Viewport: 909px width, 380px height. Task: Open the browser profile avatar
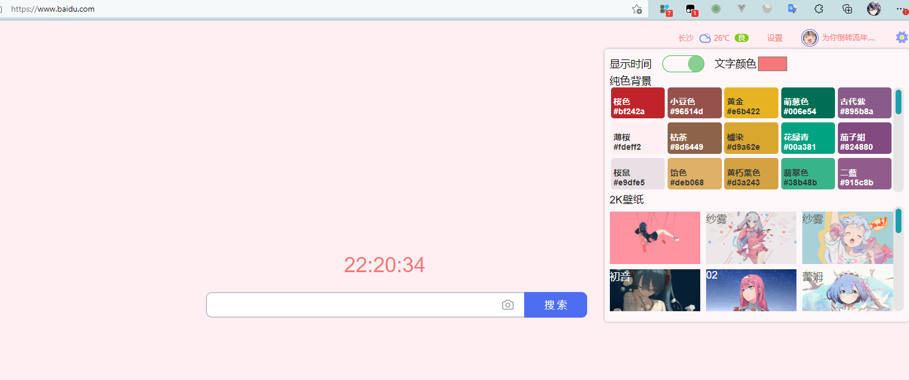pyautogui.click(x=873, y=9)
